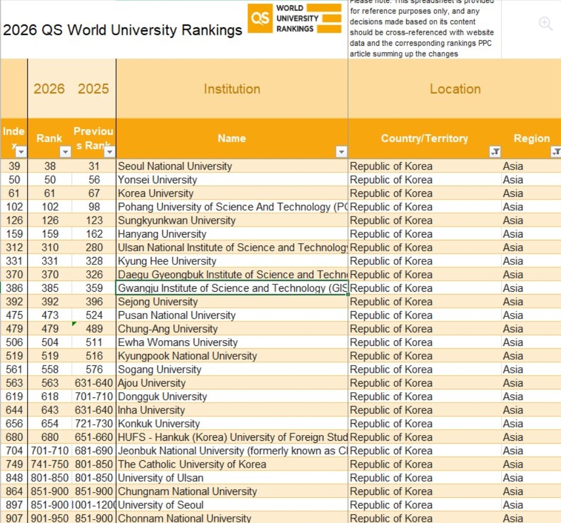Select rank cell 741-750 for Catholic University
The image size is (561, 523).
(50, 465)
